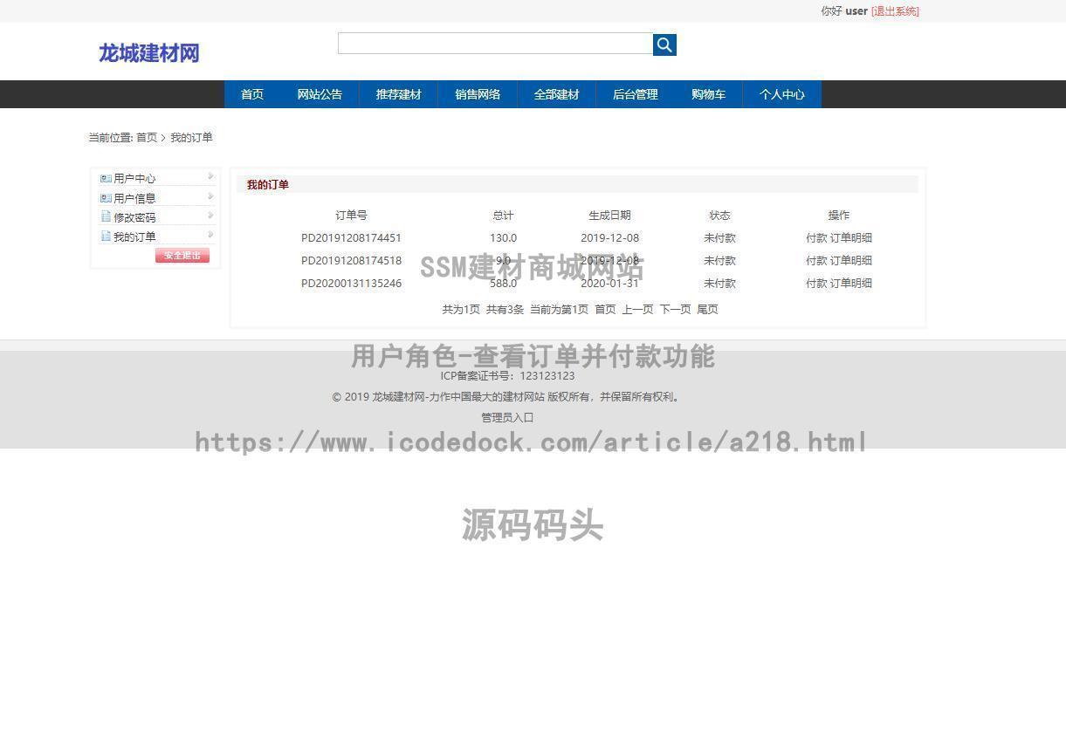Click the 我的订单 document icon
The height and width of the screenshot is (747, 1066).
[x=104, y=236]
